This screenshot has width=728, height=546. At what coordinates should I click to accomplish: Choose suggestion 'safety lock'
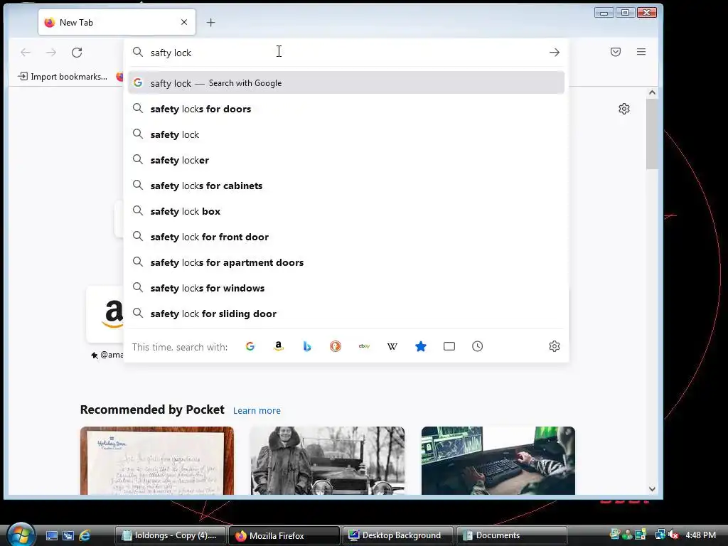(346, 134)
